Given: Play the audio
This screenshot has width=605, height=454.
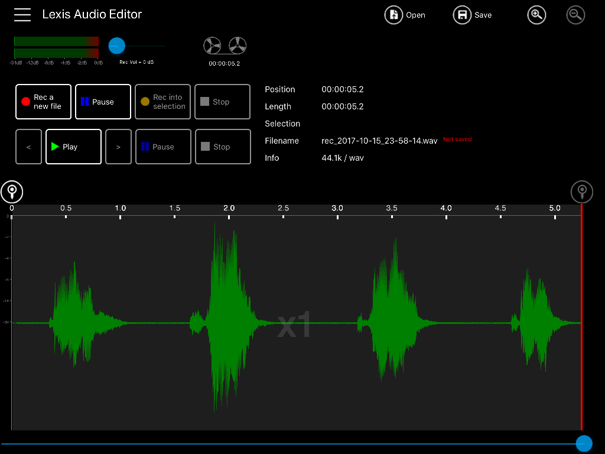Looking at the screenshot, I should coord(74,147).
